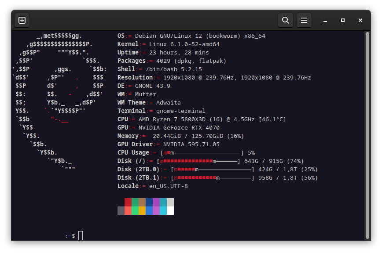
Task: Click 'GNOME 43.9' desktop environment value
Action: pyautogui.click(x=153, y=86)
